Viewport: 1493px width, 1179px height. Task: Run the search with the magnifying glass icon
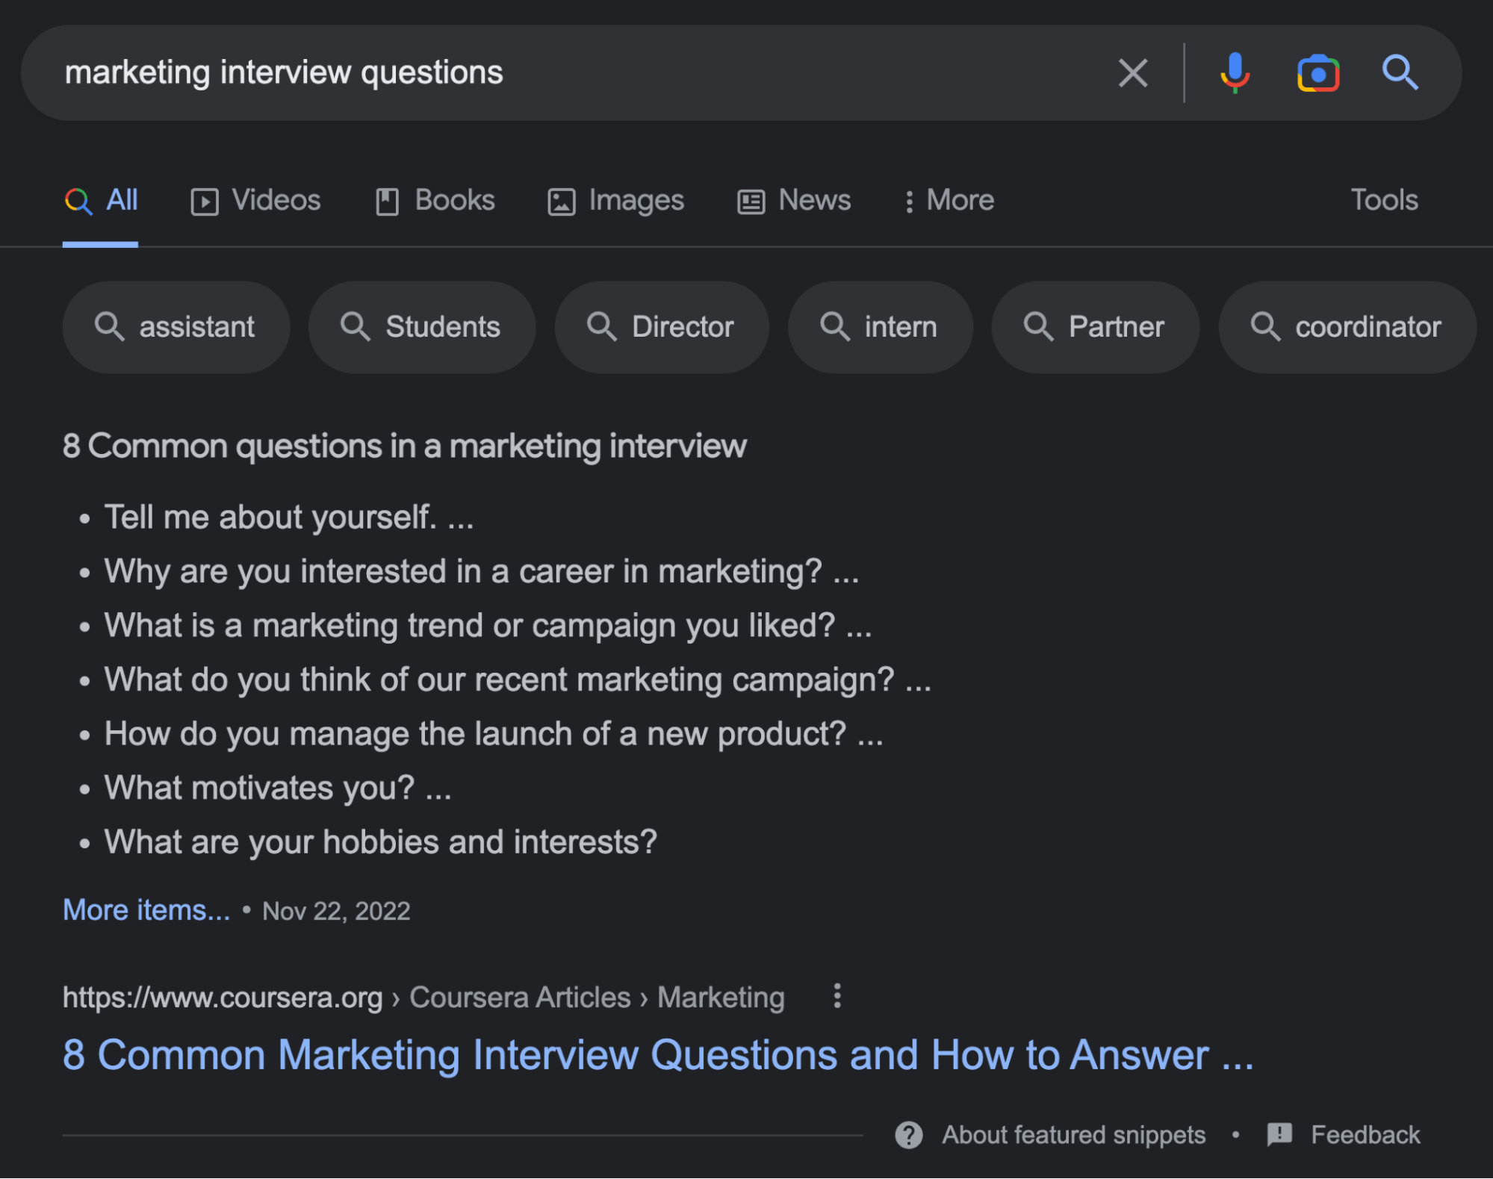[1401, 72]
